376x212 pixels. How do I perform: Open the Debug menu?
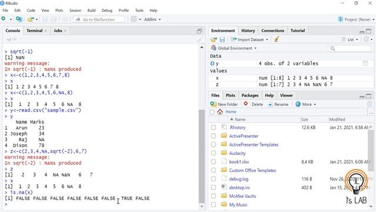coord(107,11)
